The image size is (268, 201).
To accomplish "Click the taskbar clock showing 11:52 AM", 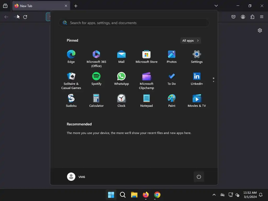I will click(250, 195).
